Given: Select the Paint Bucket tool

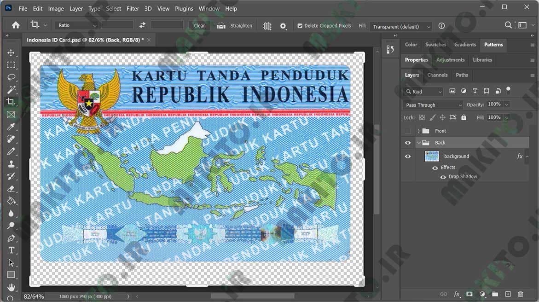Looking at the screenshot, I should (11, 201).
